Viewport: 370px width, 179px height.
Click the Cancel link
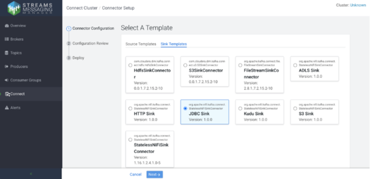(x=136, y=175)
